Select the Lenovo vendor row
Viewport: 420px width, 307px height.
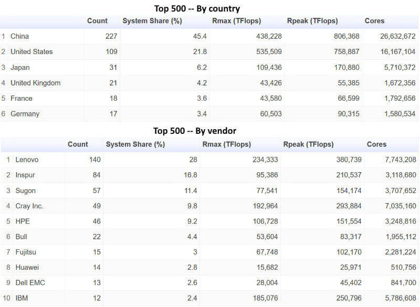coord(210,160)
